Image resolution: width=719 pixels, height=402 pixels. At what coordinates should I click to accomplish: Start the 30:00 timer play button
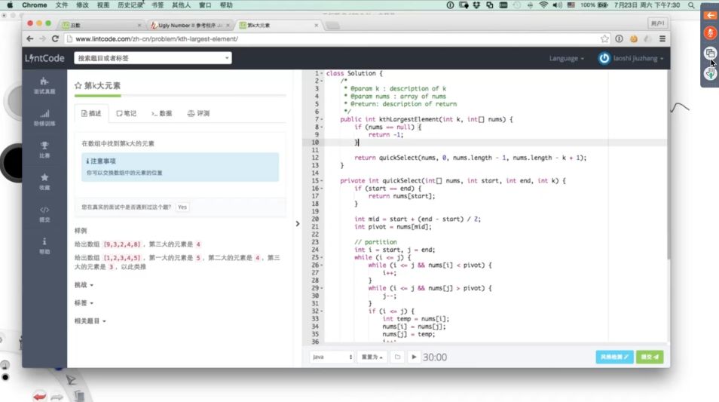click(x=414, y=357)
